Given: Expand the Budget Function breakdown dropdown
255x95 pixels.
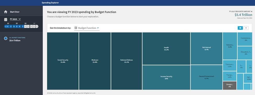Looking at the screenshot, I should pos(87,28).
